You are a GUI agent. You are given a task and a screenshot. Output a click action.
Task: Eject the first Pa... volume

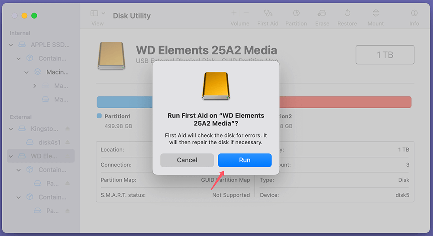[68, 183]
